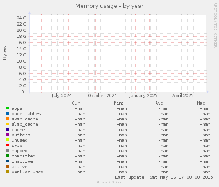Click the unused lime legend swatch
Viewport: 219px width, 187px height.
click(7, 140)
